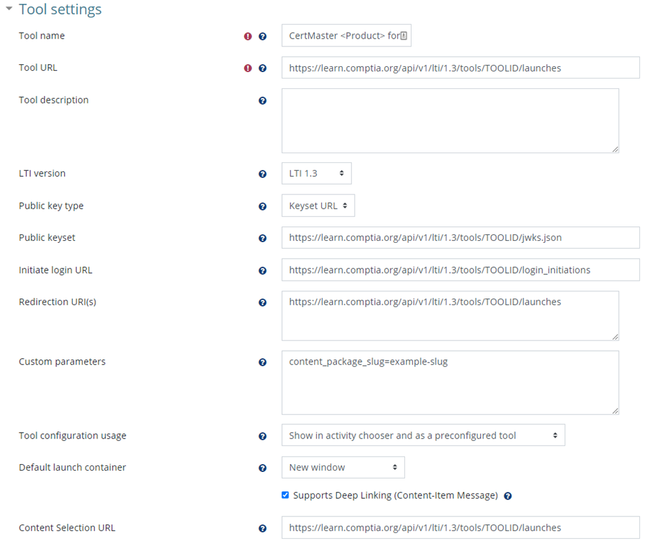Screen dimensions: 651x544
Task: Click help icon next to Tool name
Action: point(262,37)
